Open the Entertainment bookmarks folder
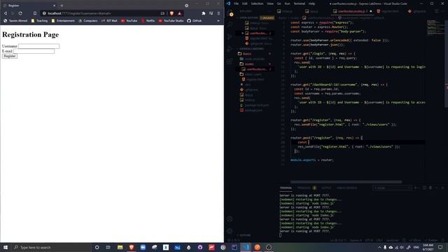 tap(63, 20)
